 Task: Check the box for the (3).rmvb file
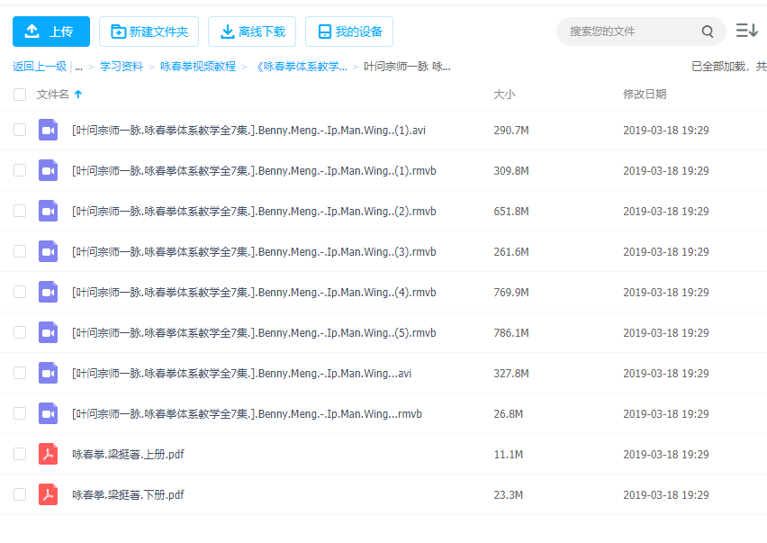pos(20,251)
